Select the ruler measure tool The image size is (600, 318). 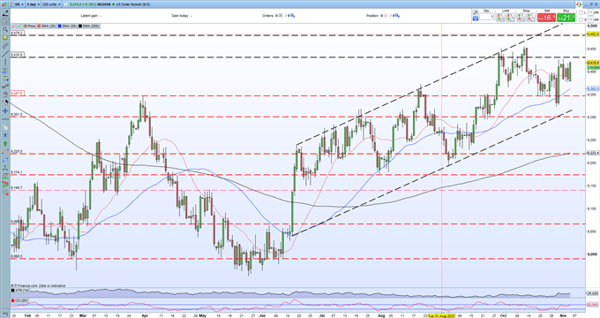(x=5, y=46)
